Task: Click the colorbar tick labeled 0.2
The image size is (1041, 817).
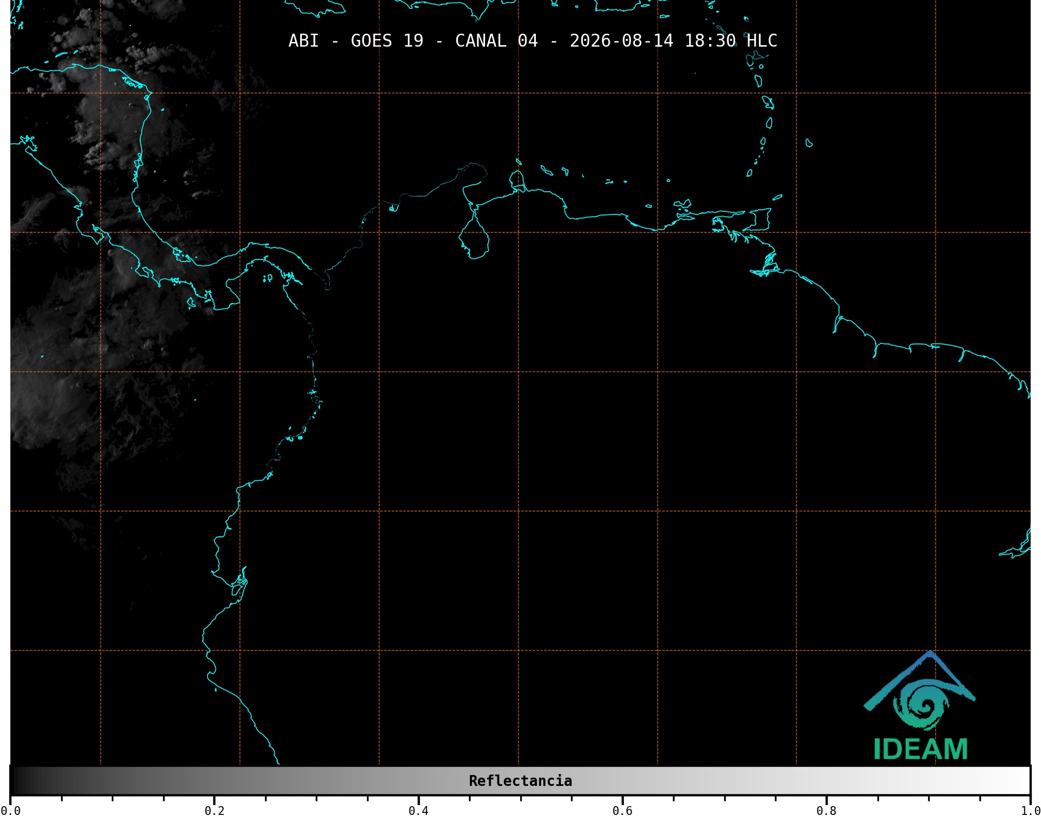Action: [x=214, y=810]
